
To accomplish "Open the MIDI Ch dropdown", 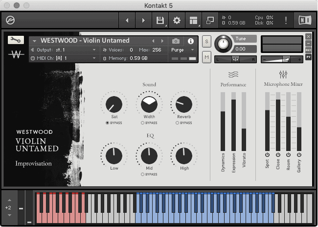I will coord(63,58).
